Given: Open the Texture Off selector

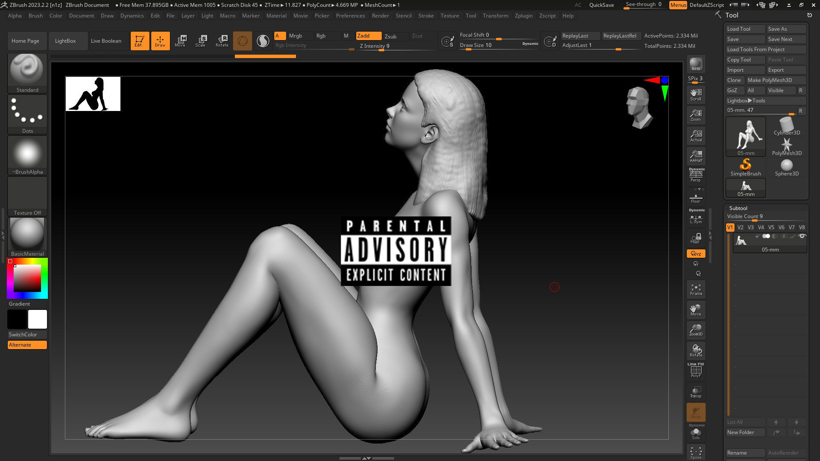Looking at the screenshot, I should point(27,196).
